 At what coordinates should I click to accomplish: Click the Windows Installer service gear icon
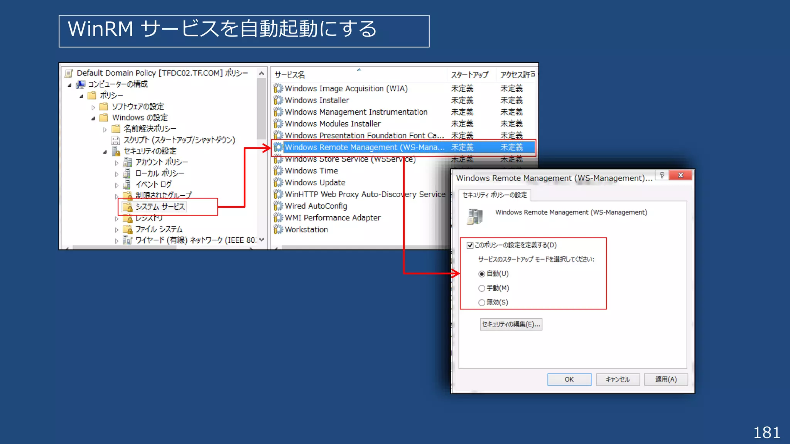[278, 100]
